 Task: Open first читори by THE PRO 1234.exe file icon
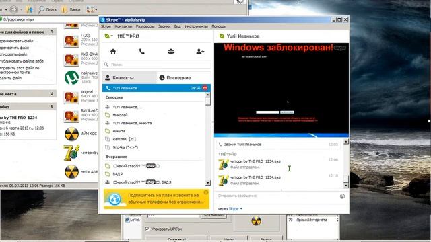[x=223, y=164]
